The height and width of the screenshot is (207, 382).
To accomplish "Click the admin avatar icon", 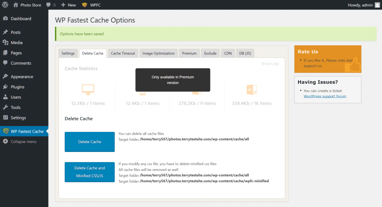I will [377, 5].
